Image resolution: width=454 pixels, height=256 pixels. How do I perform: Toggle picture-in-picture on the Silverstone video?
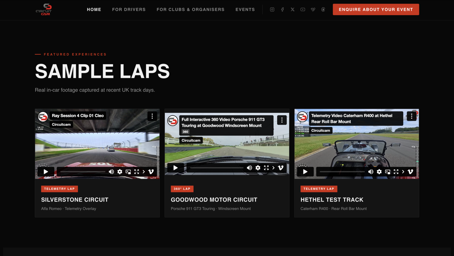128,172
